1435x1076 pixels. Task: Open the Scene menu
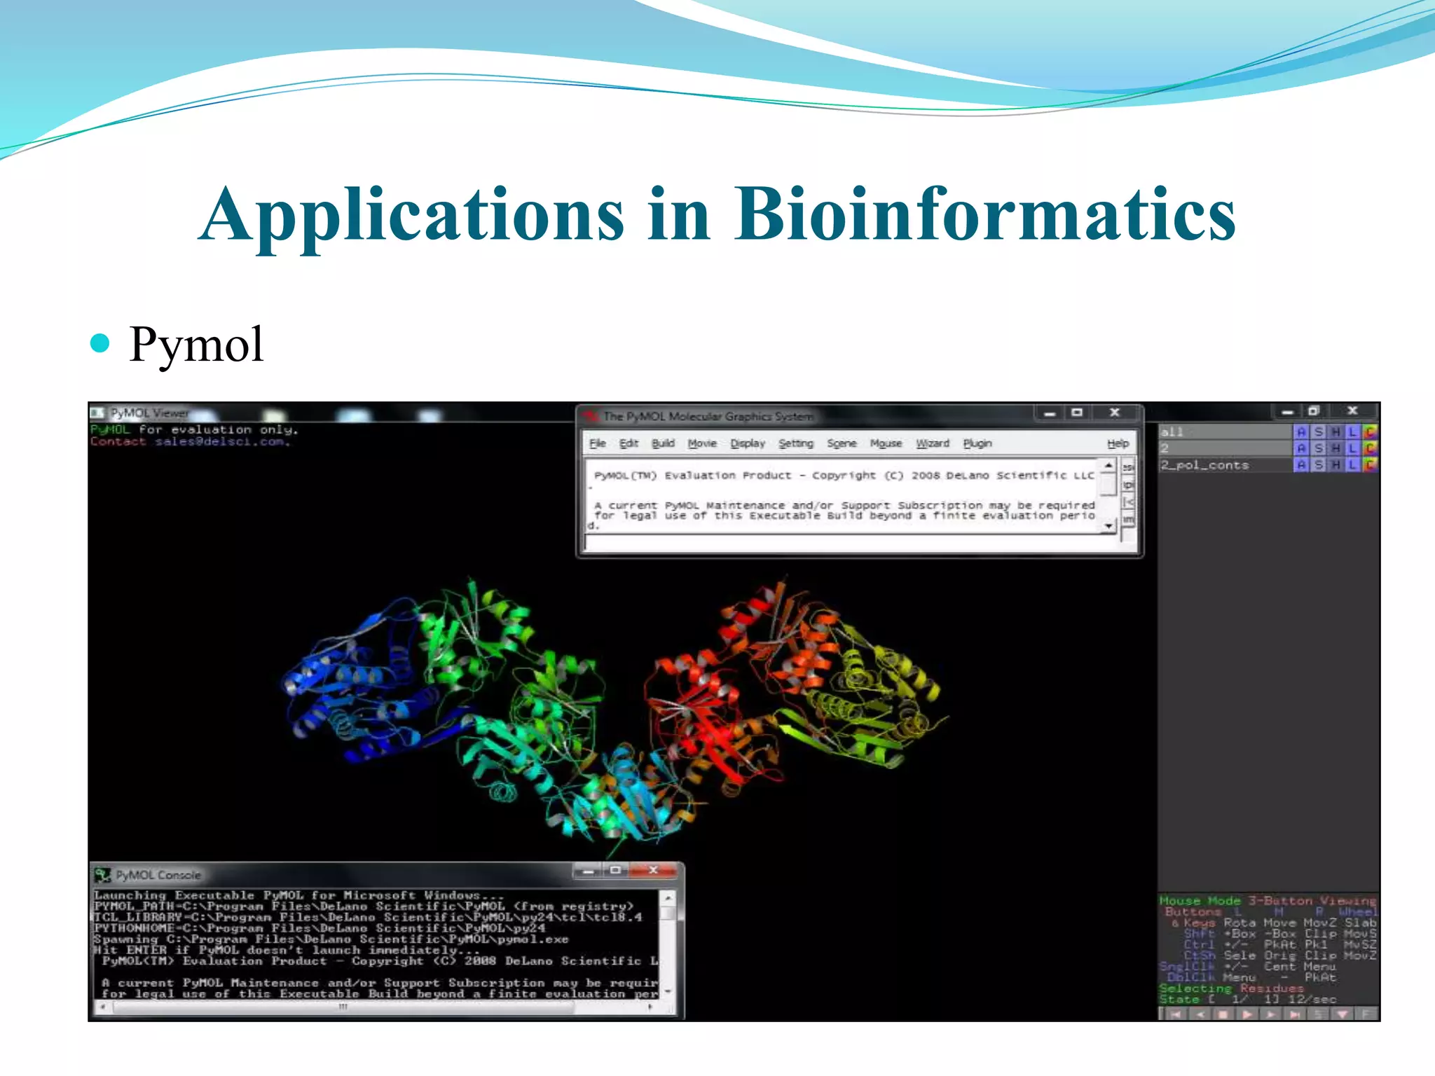coord(842,443)
